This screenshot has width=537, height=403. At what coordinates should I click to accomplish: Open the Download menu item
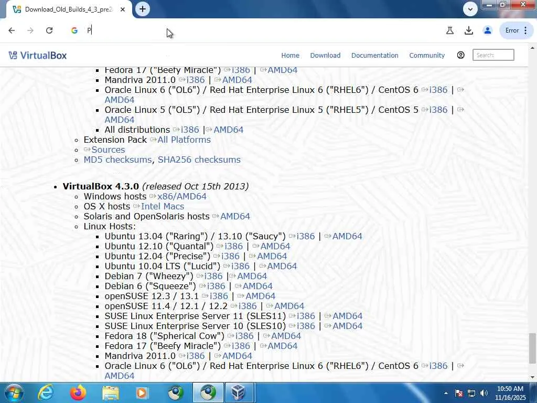click(x=325, y=55)
